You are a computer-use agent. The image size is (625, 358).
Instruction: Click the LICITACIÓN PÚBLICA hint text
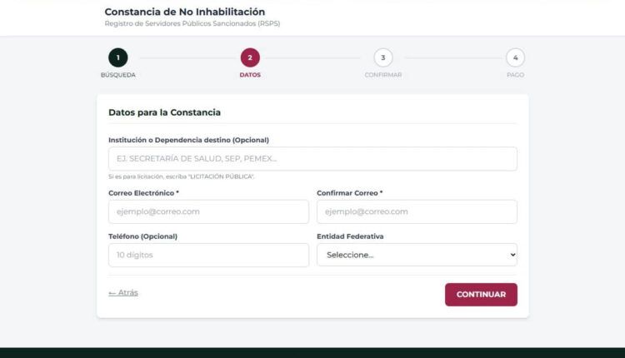181,177
